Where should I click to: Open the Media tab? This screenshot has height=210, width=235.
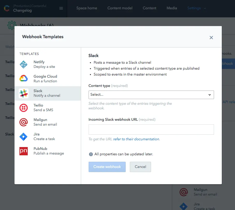[172, 8]
